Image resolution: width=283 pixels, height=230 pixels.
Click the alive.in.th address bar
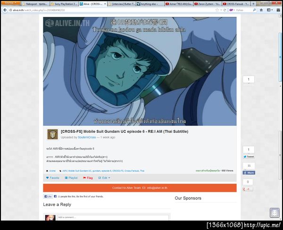tap(112, 10)
